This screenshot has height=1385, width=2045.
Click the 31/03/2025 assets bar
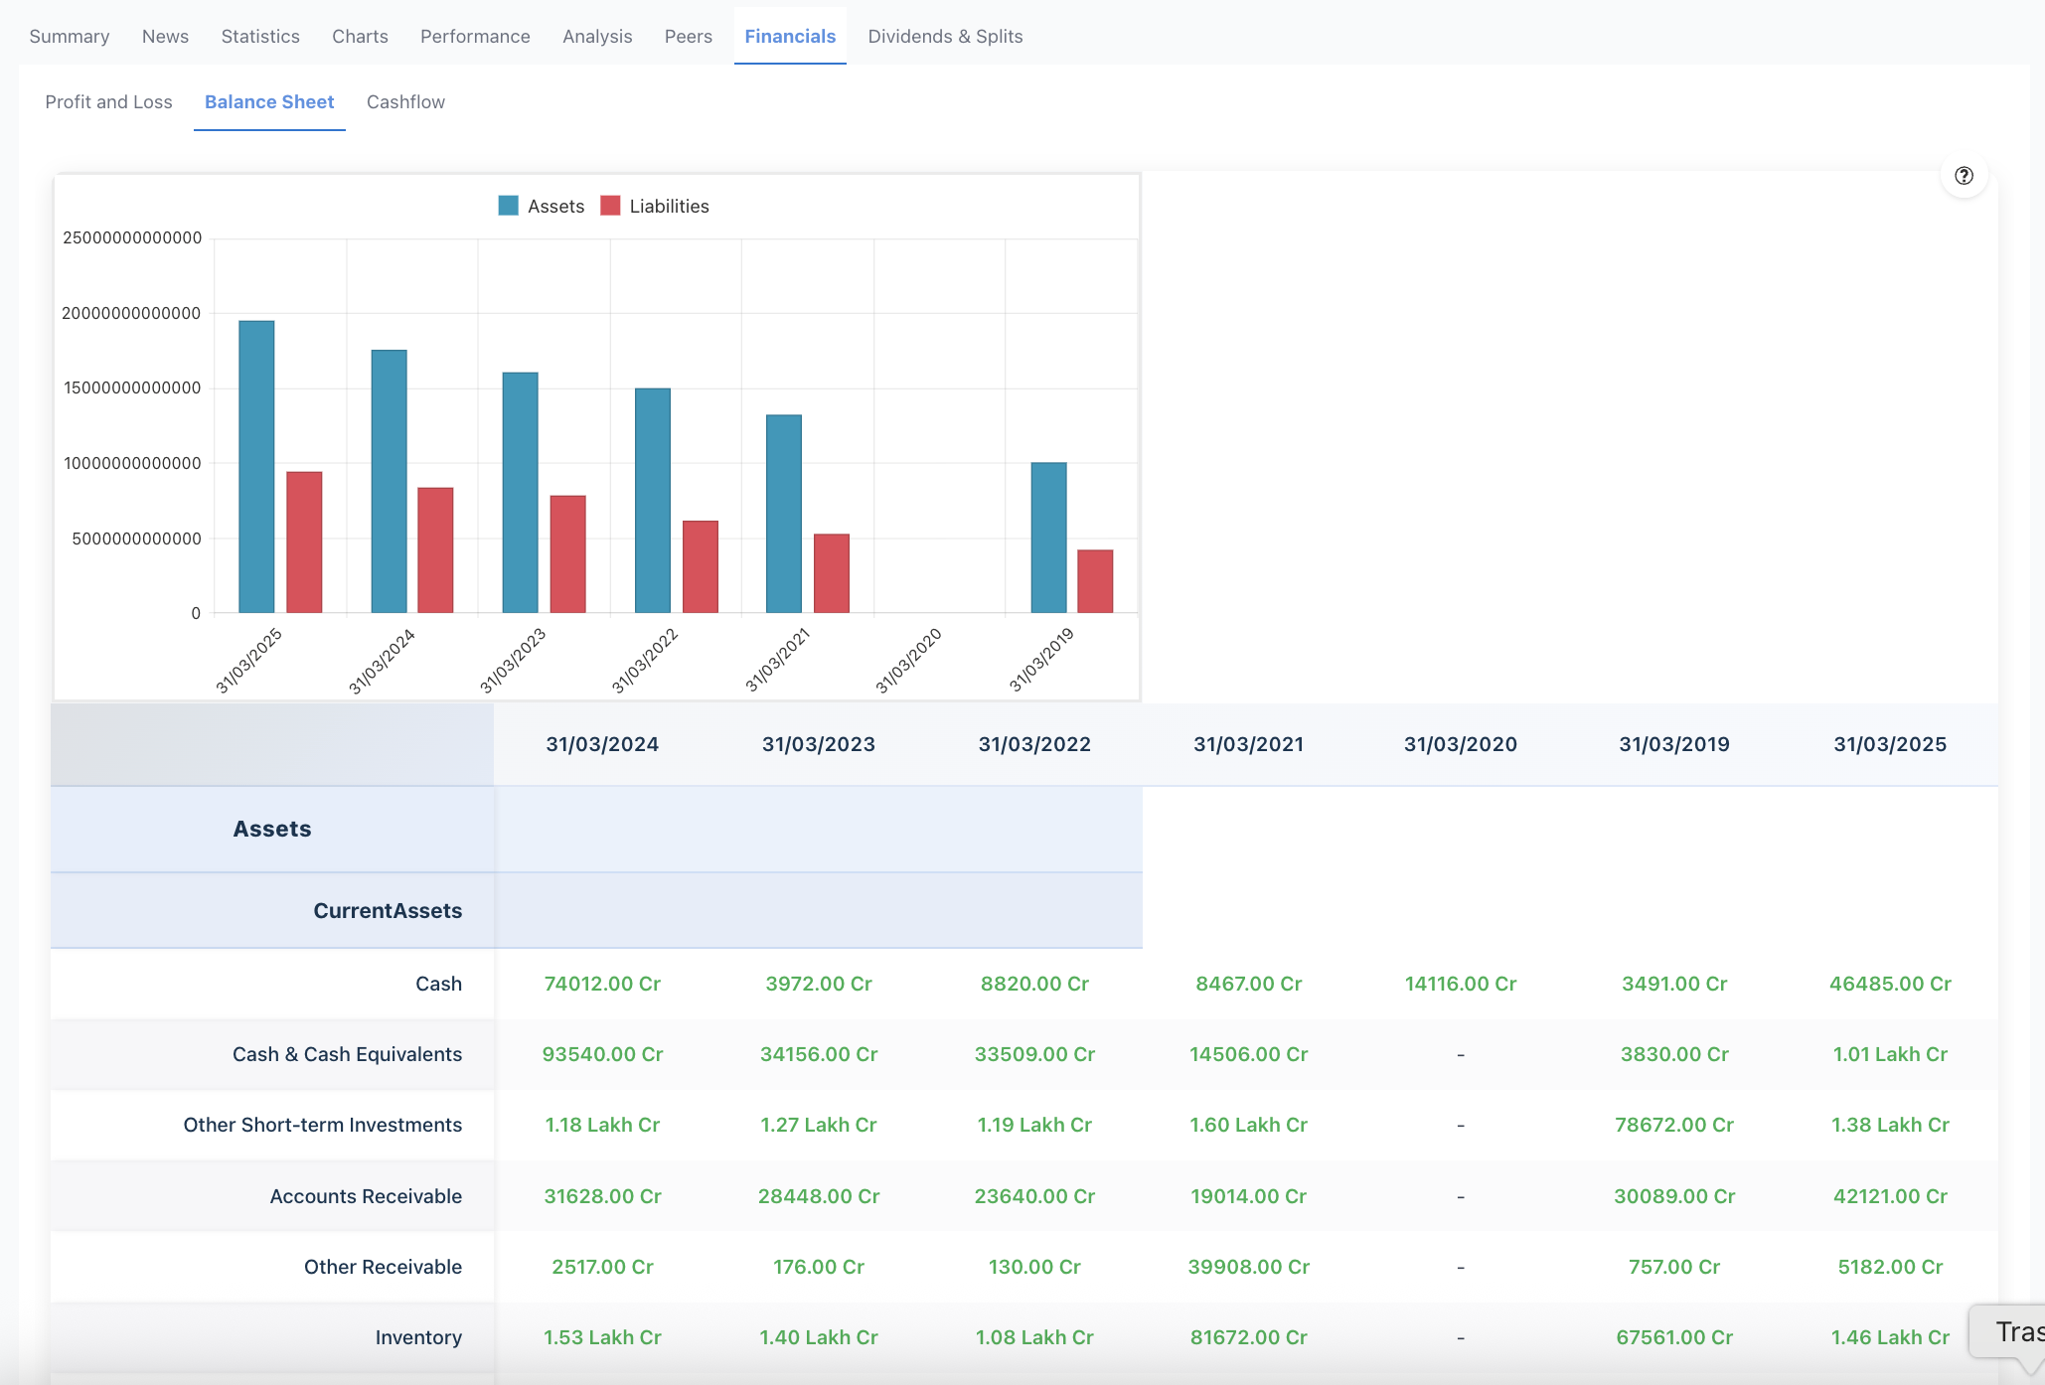coord(256,467)
